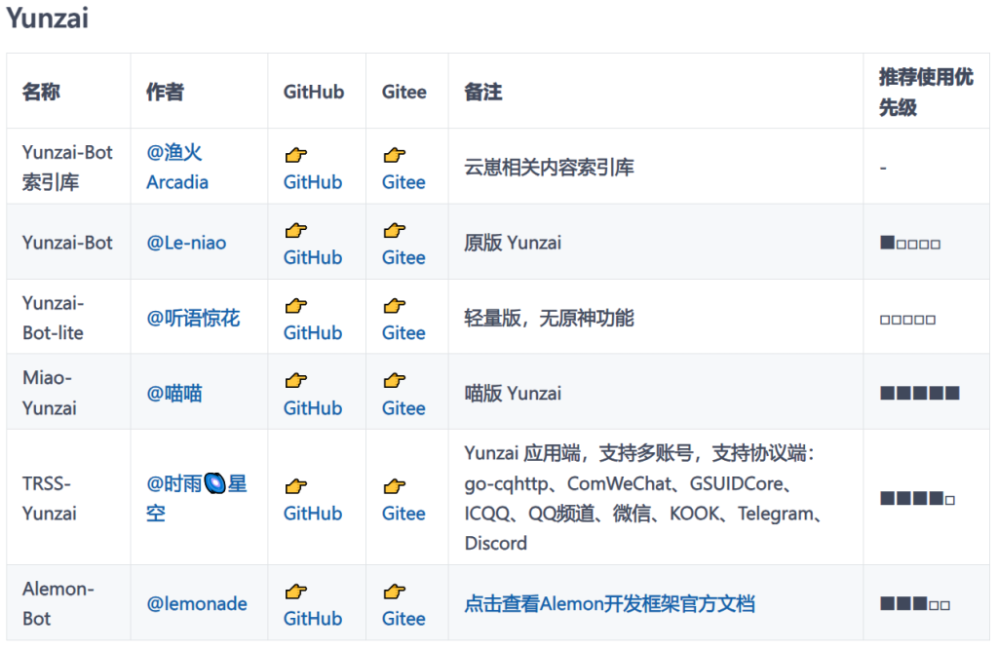Open the @听语惊花 author link
998x650 pixels.
point(193,319)
